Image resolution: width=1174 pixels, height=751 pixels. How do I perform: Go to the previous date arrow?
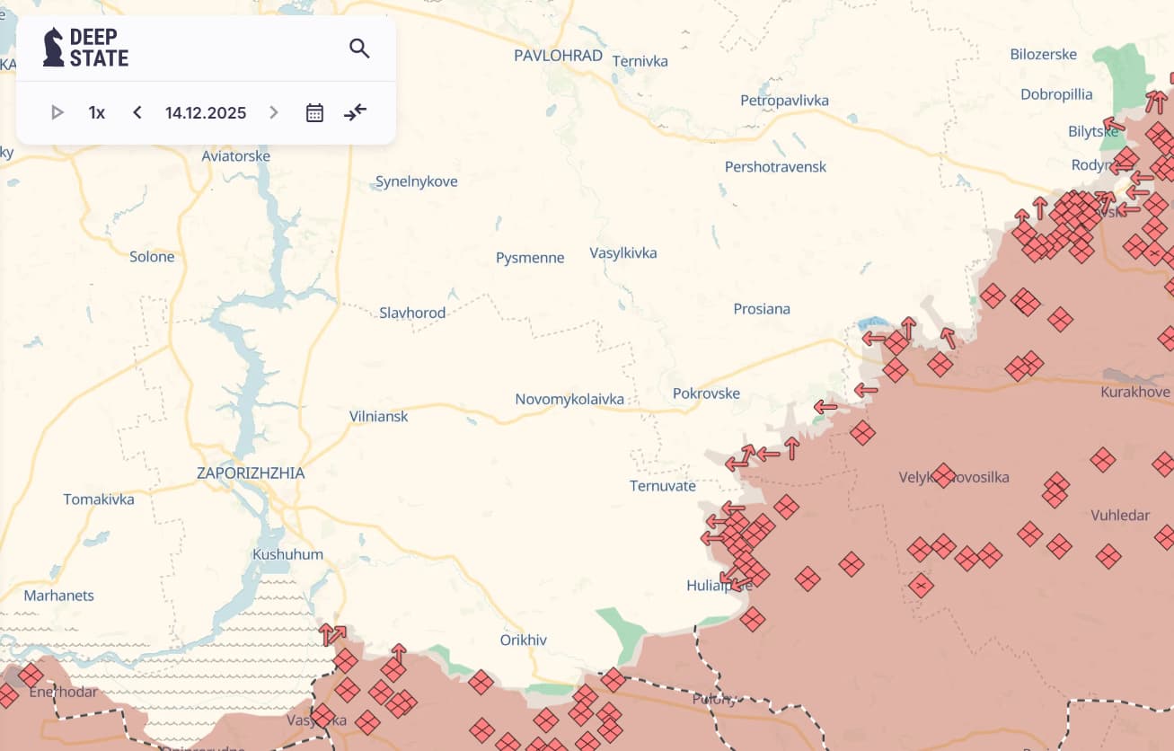(x=137, y=112)
